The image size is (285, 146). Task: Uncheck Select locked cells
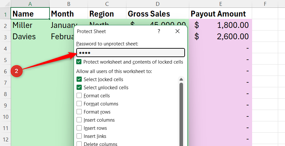click(79, 79)
